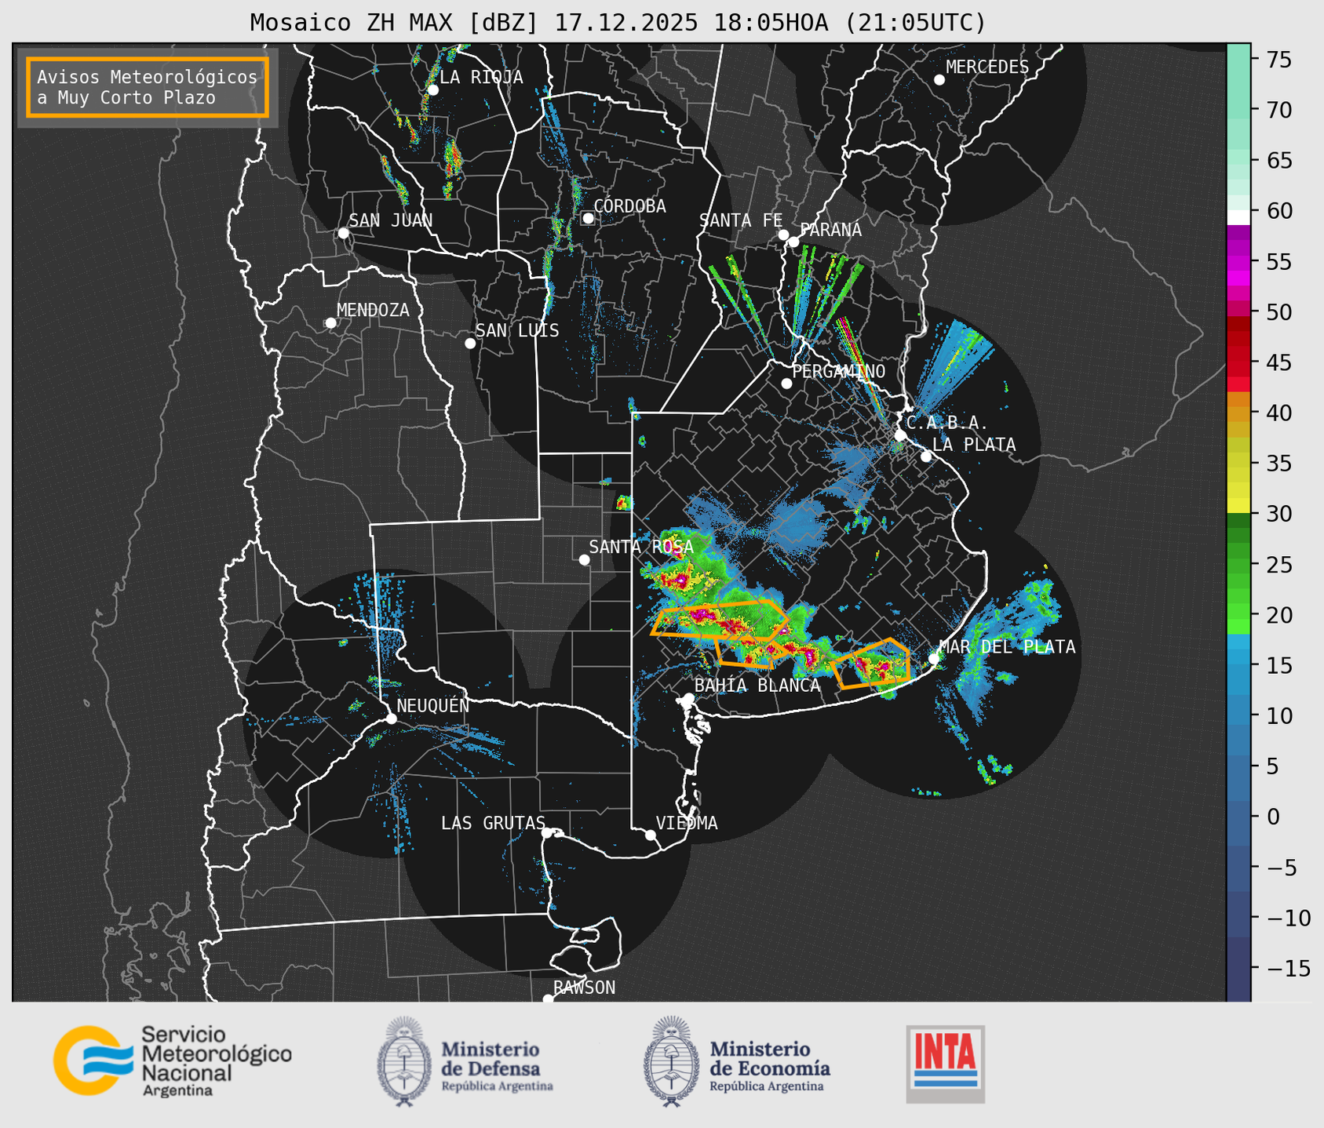This screenshot has width=1324, height=1128.
Task: Select the CÓRDOBA city label
Action: (x=629, y=206)
